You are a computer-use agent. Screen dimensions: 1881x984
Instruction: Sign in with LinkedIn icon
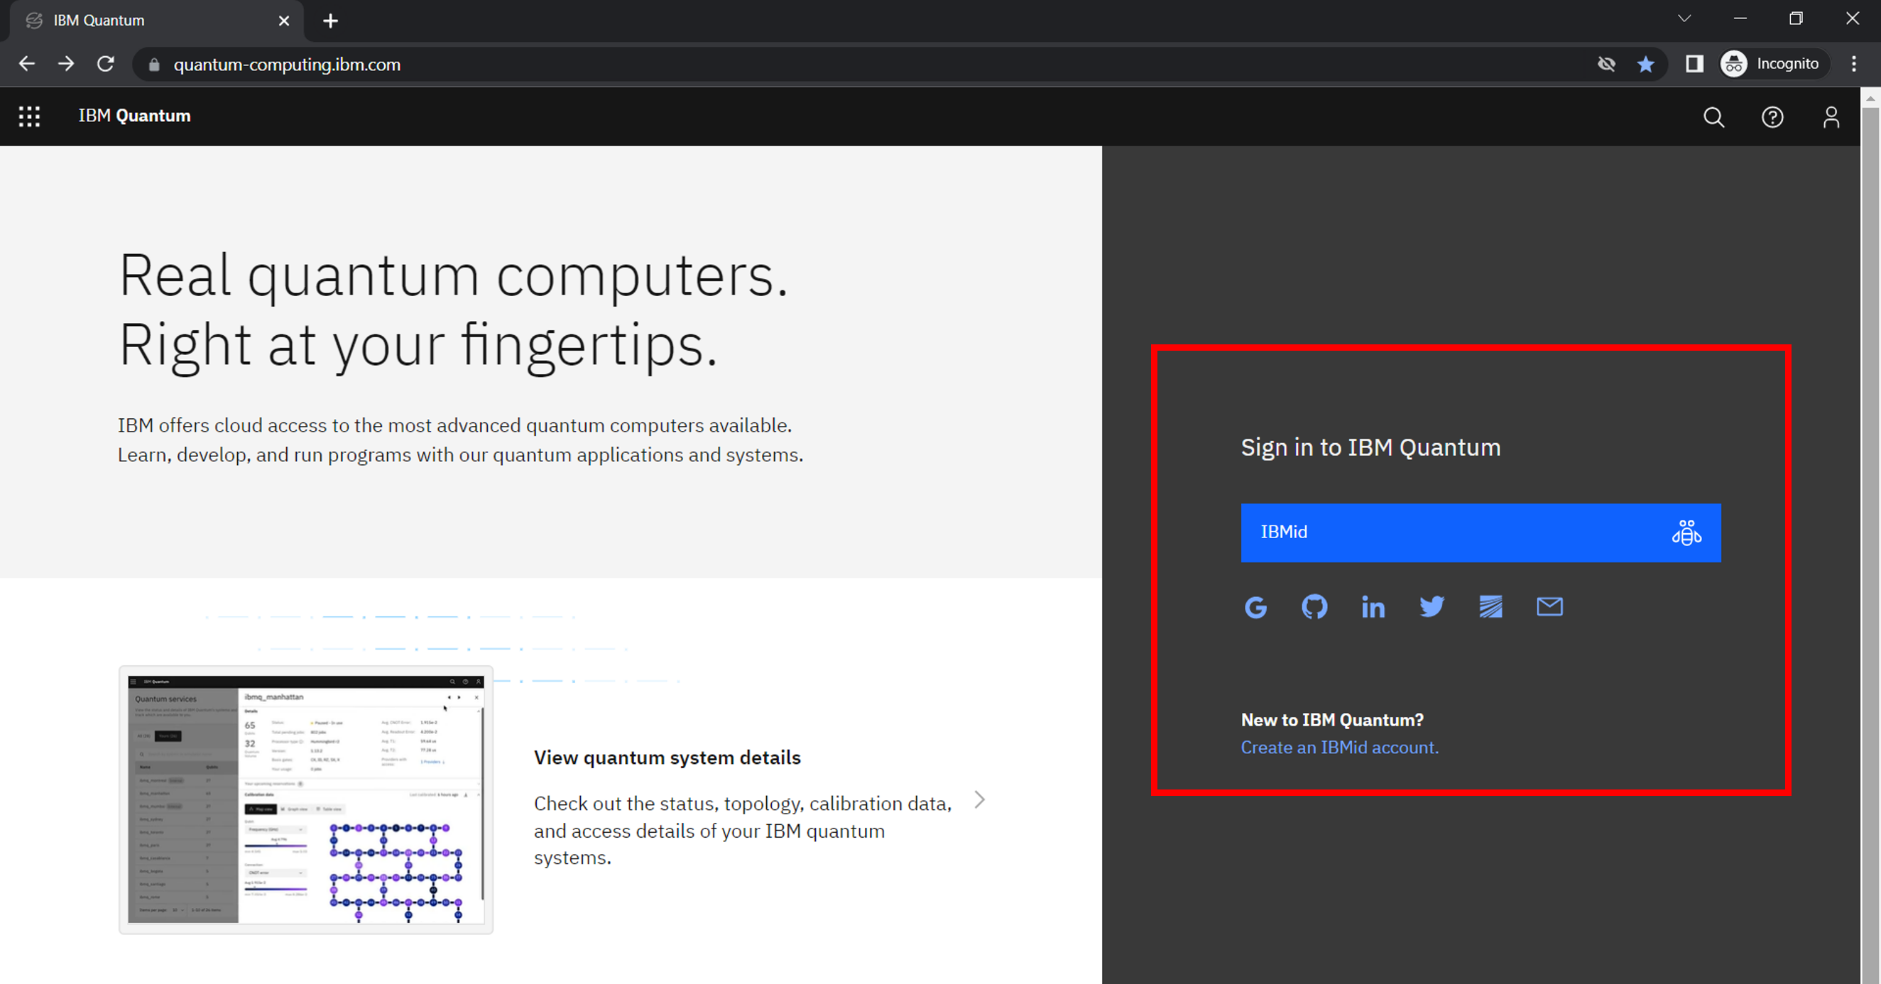pos(1373,606)
